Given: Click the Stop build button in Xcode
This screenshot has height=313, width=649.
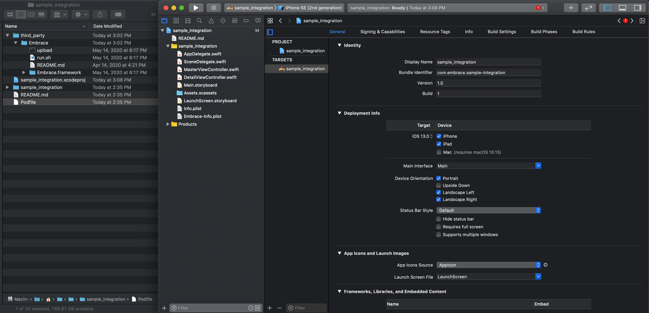Looking at the screenshot, I should (214, 8).
